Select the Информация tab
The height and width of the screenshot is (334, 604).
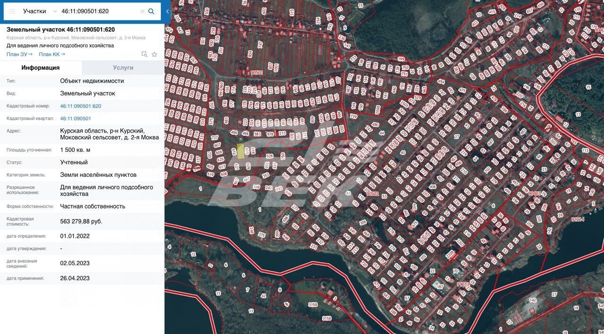[x=41, y=67]
